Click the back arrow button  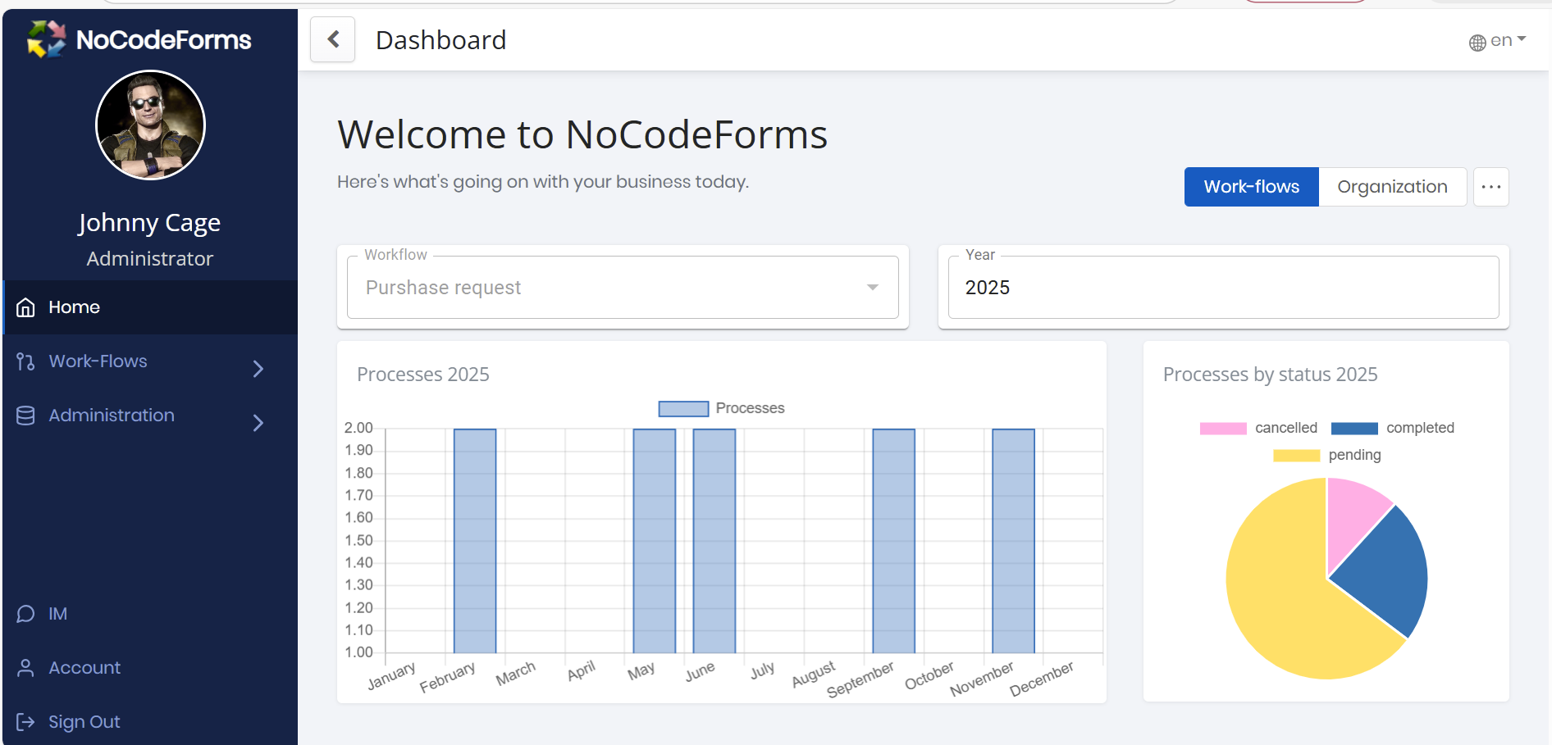[333, 39]
